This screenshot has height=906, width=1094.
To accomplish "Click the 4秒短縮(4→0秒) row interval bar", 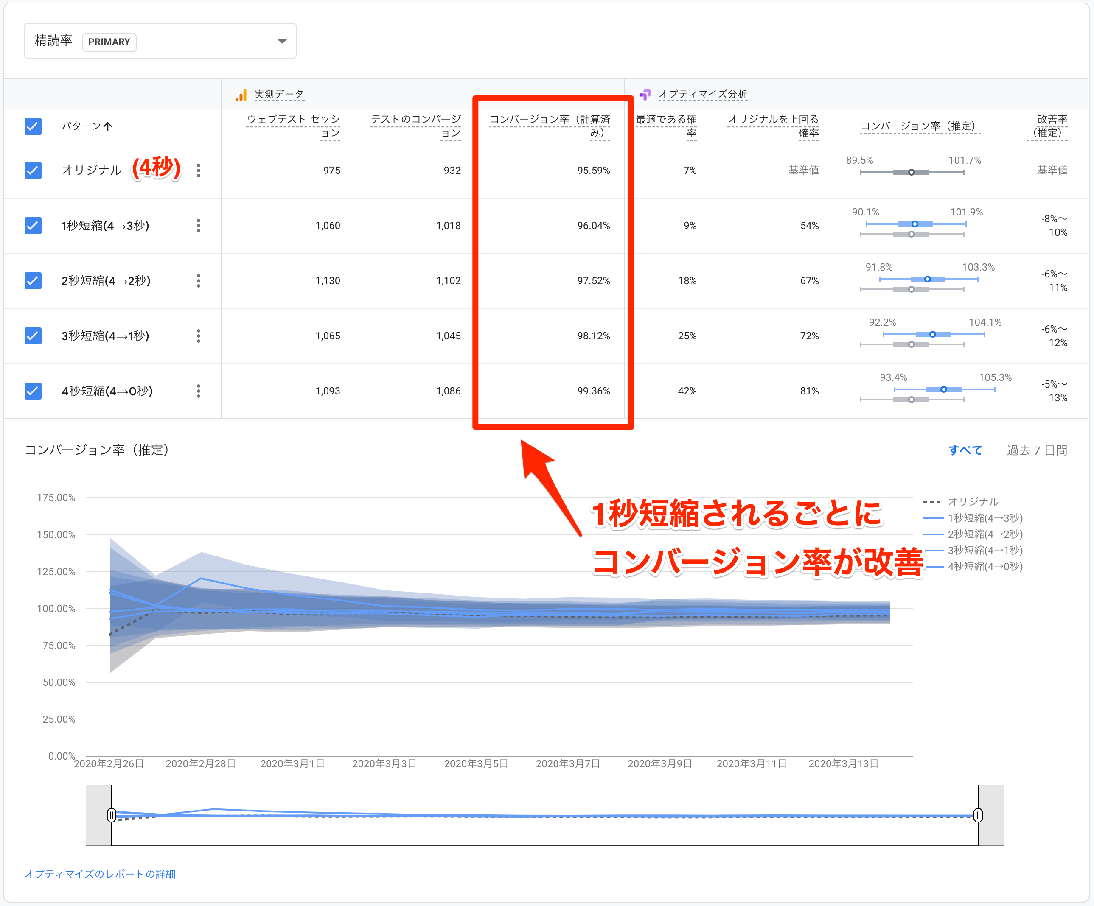I will (944, 389).
